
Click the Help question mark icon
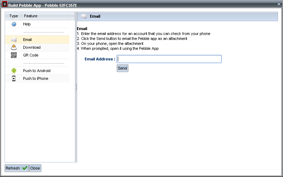(x=14, y=24)
